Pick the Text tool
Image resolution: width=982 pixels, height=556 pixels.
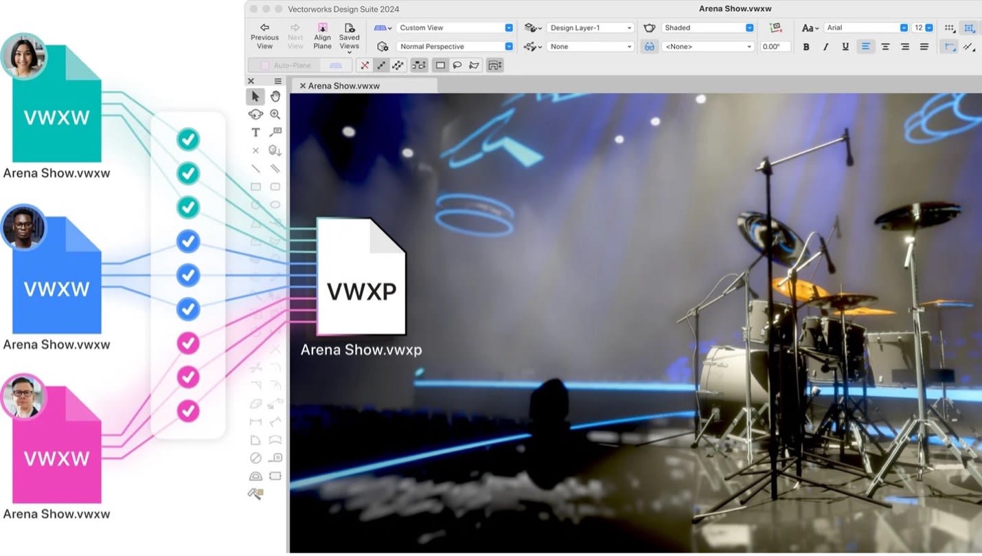tap(255, 132)
